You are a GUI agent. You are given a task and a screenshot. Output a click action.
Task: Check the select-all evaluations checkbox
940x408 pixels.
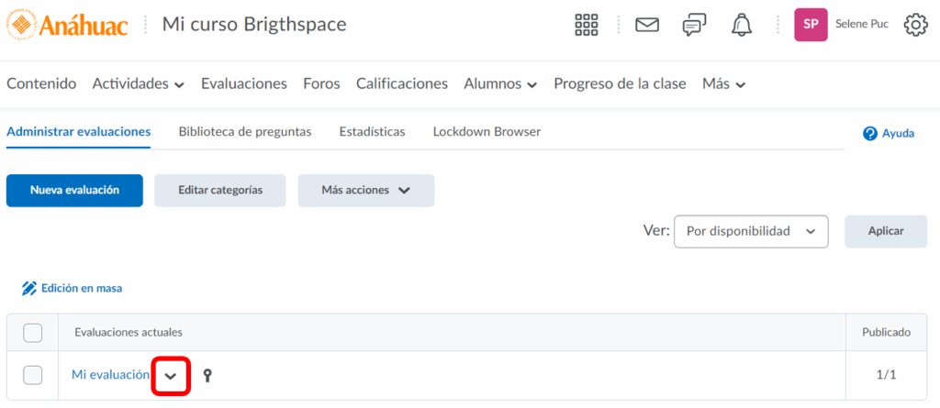[x=32, y=332]
